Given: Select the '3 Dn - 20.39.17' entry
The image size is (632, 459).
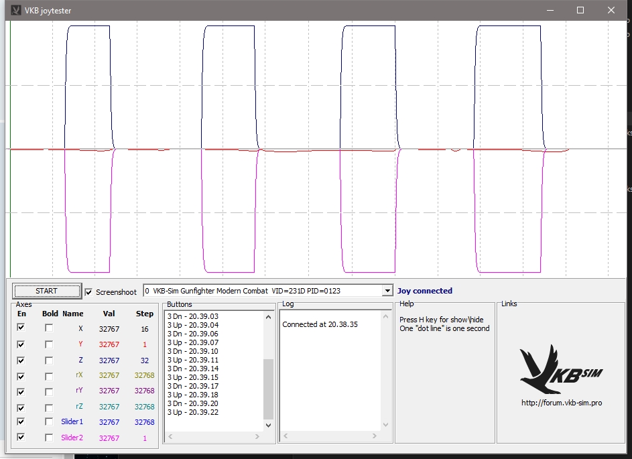Looking at the screenshot, I should click(x=192, y=386).
